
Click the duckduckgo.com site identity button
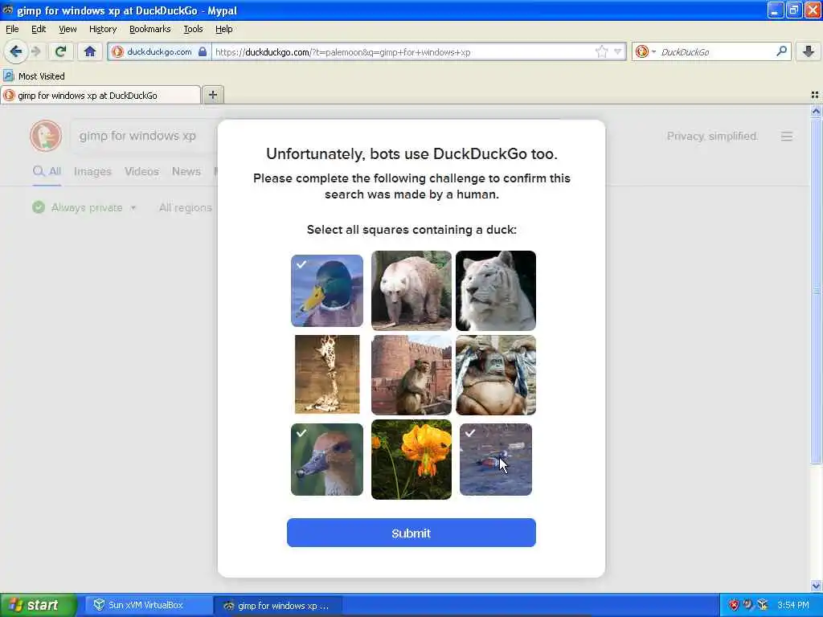(x=159, y=51)
